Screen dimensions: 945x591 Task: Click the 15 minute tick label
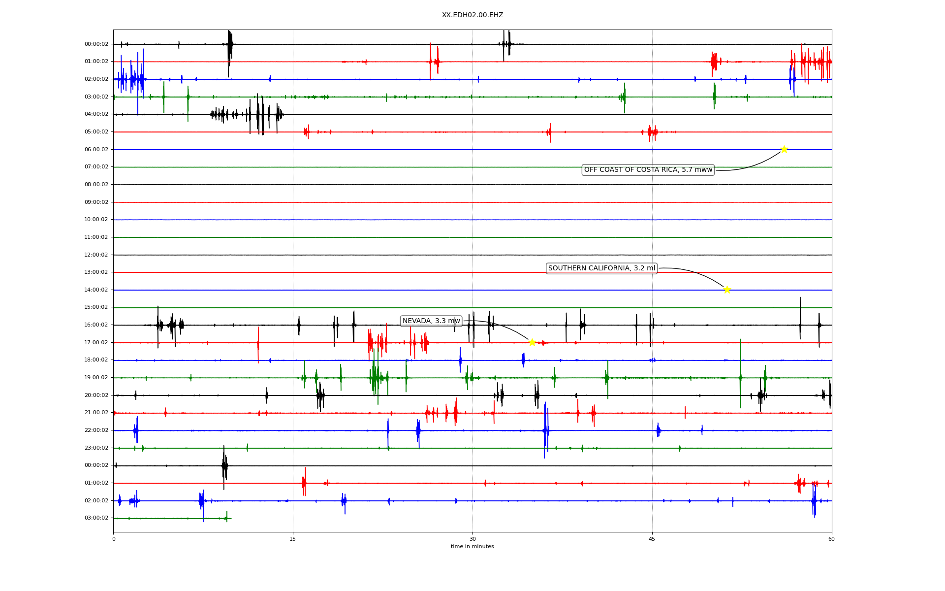click(x=293, y=539)
